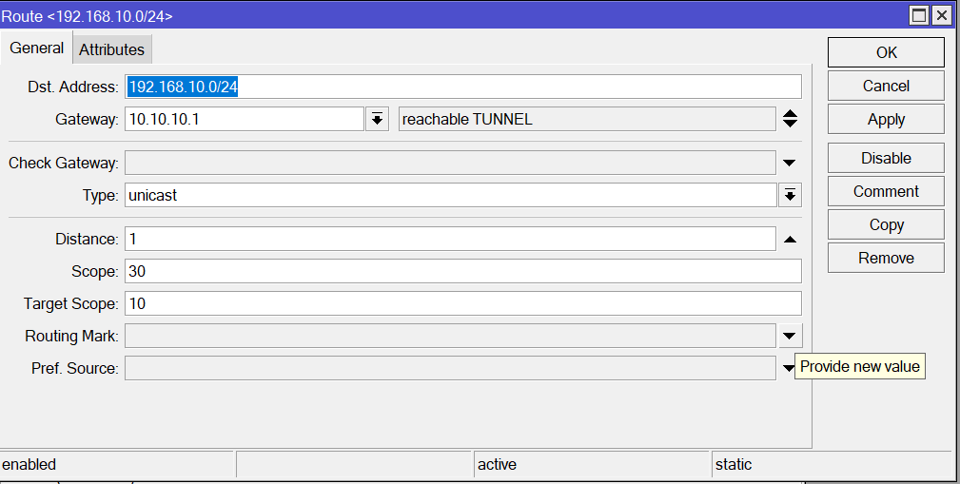The height and width of the screenshot is (484, 960).
Task: Apply the route settings
Action: [886, 119]
